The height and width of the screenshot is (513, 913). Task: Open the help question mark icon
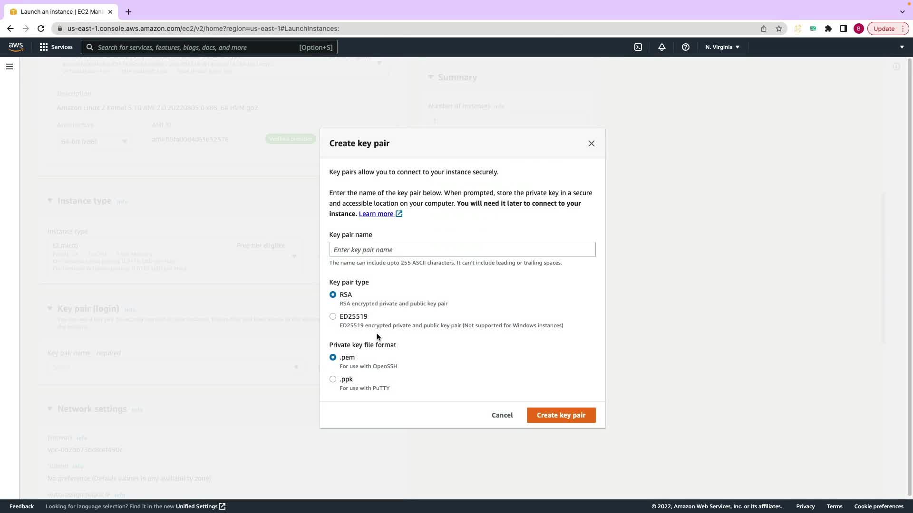[x=685, y=47]
